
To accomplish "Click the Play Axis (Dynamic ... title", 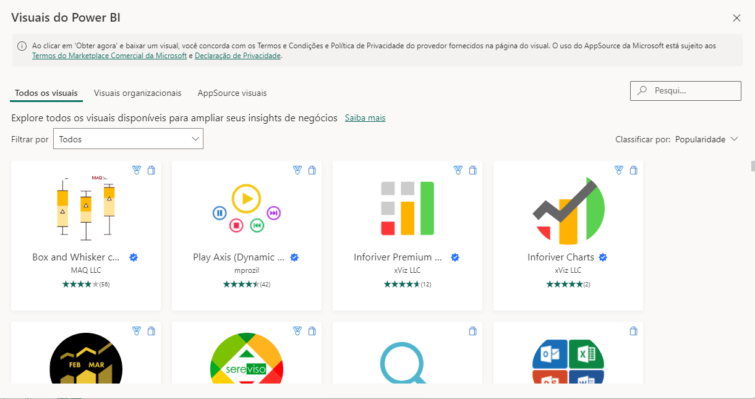I will (x=239, y=257).
